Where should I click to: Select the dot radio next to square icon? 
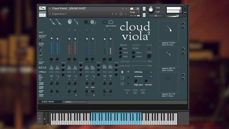128,78
